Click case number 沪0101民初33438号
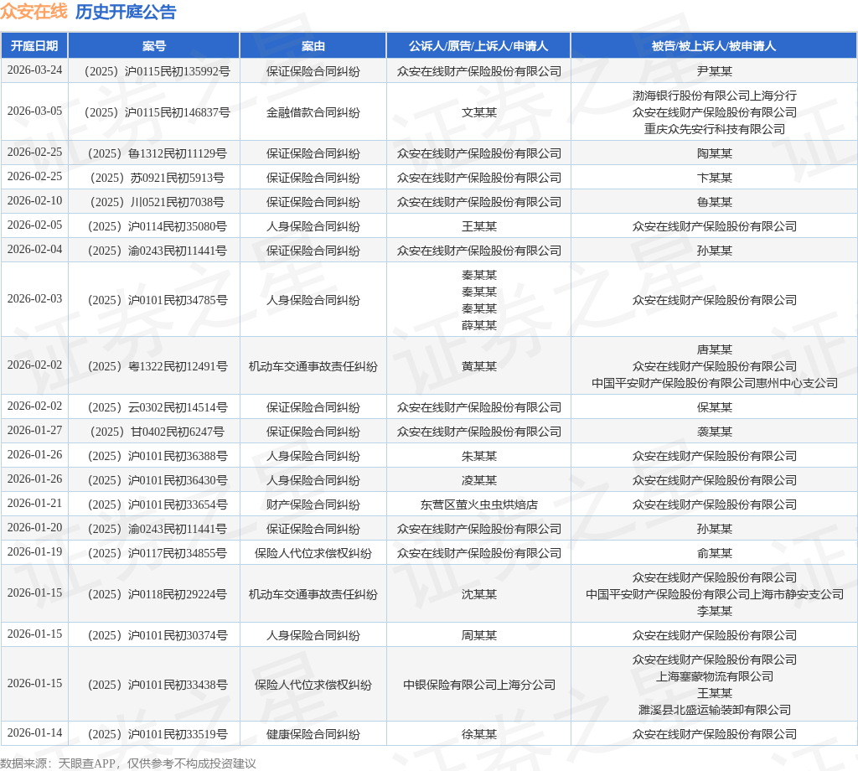 157,685
